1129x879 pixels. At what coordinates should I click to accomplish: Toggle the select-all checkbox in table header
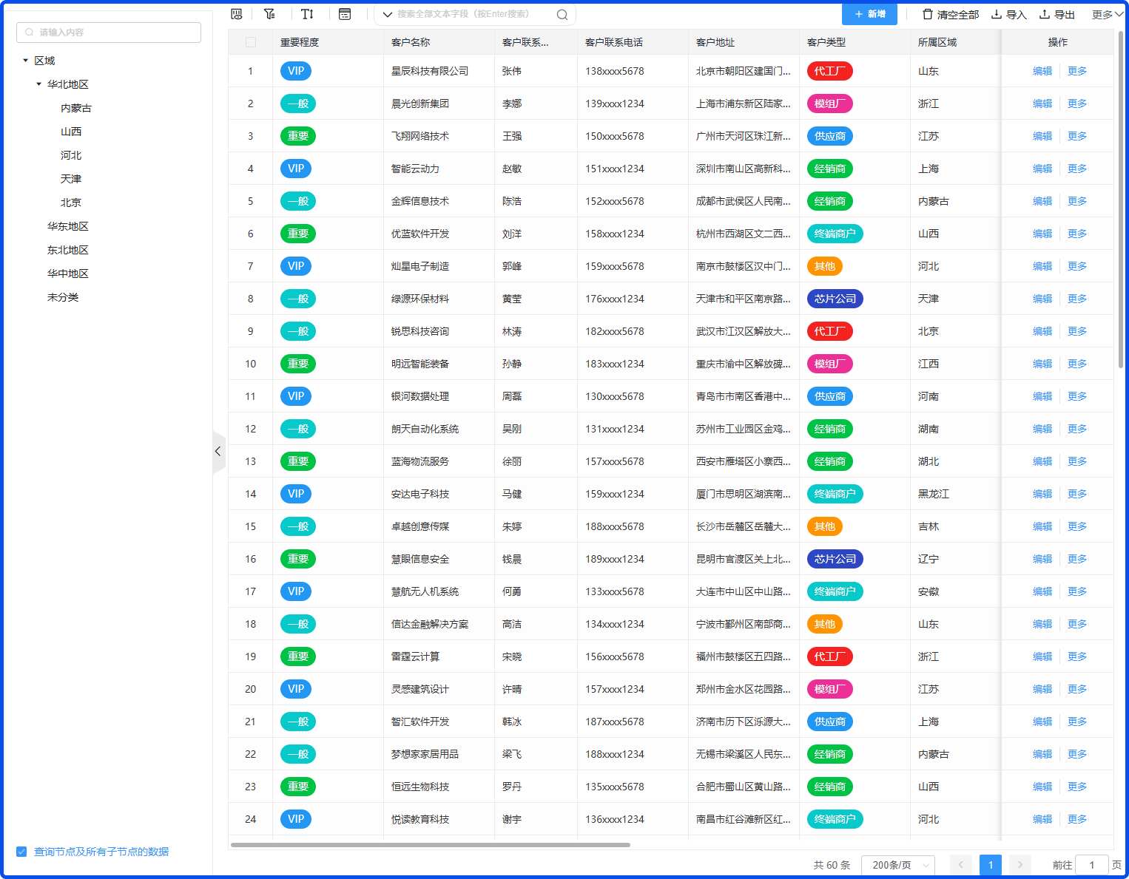251,42
